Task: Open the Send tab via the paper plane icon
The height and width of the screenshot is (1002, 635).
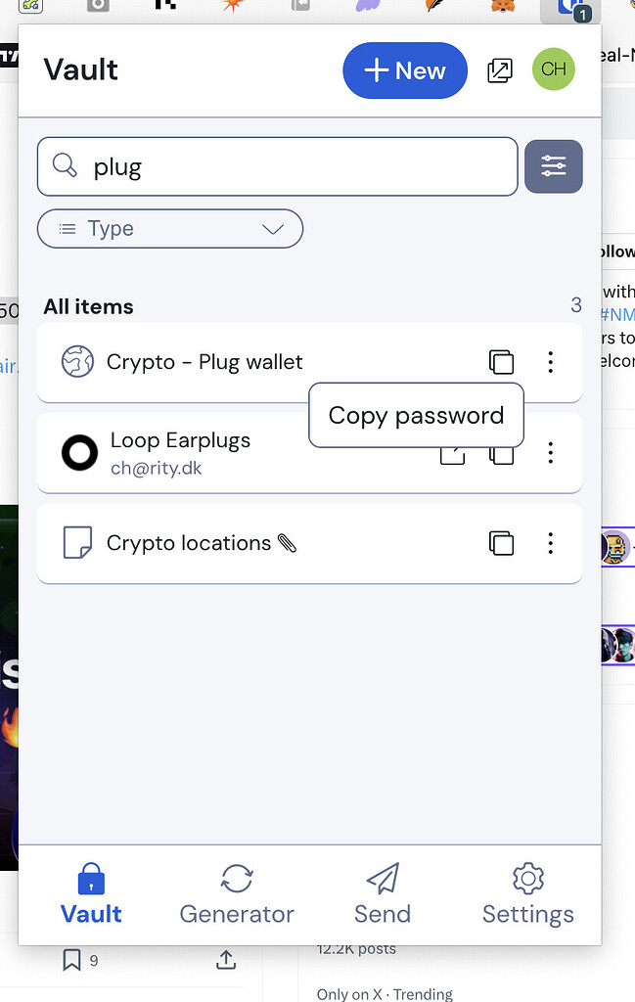Action: 382,893
